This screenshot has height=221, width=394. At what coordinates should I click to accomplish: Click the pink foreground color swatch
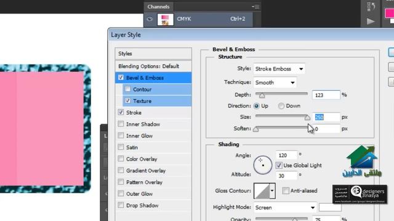click(389, 13)
